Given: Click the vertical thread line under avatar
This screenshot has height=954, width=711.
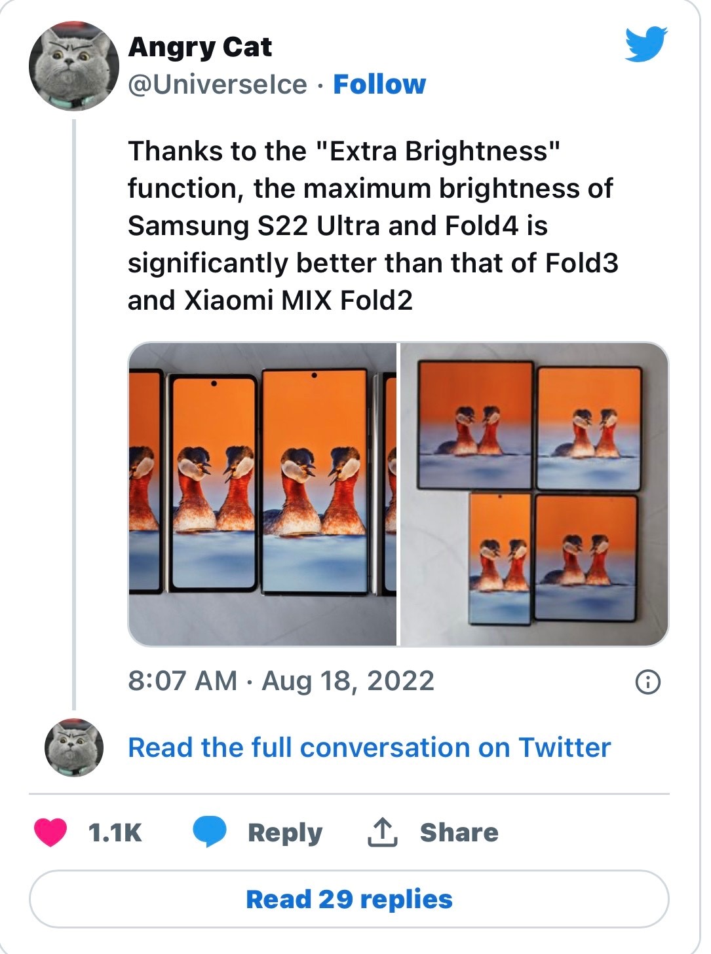Looking at the screenshot, I should point(74,413).
